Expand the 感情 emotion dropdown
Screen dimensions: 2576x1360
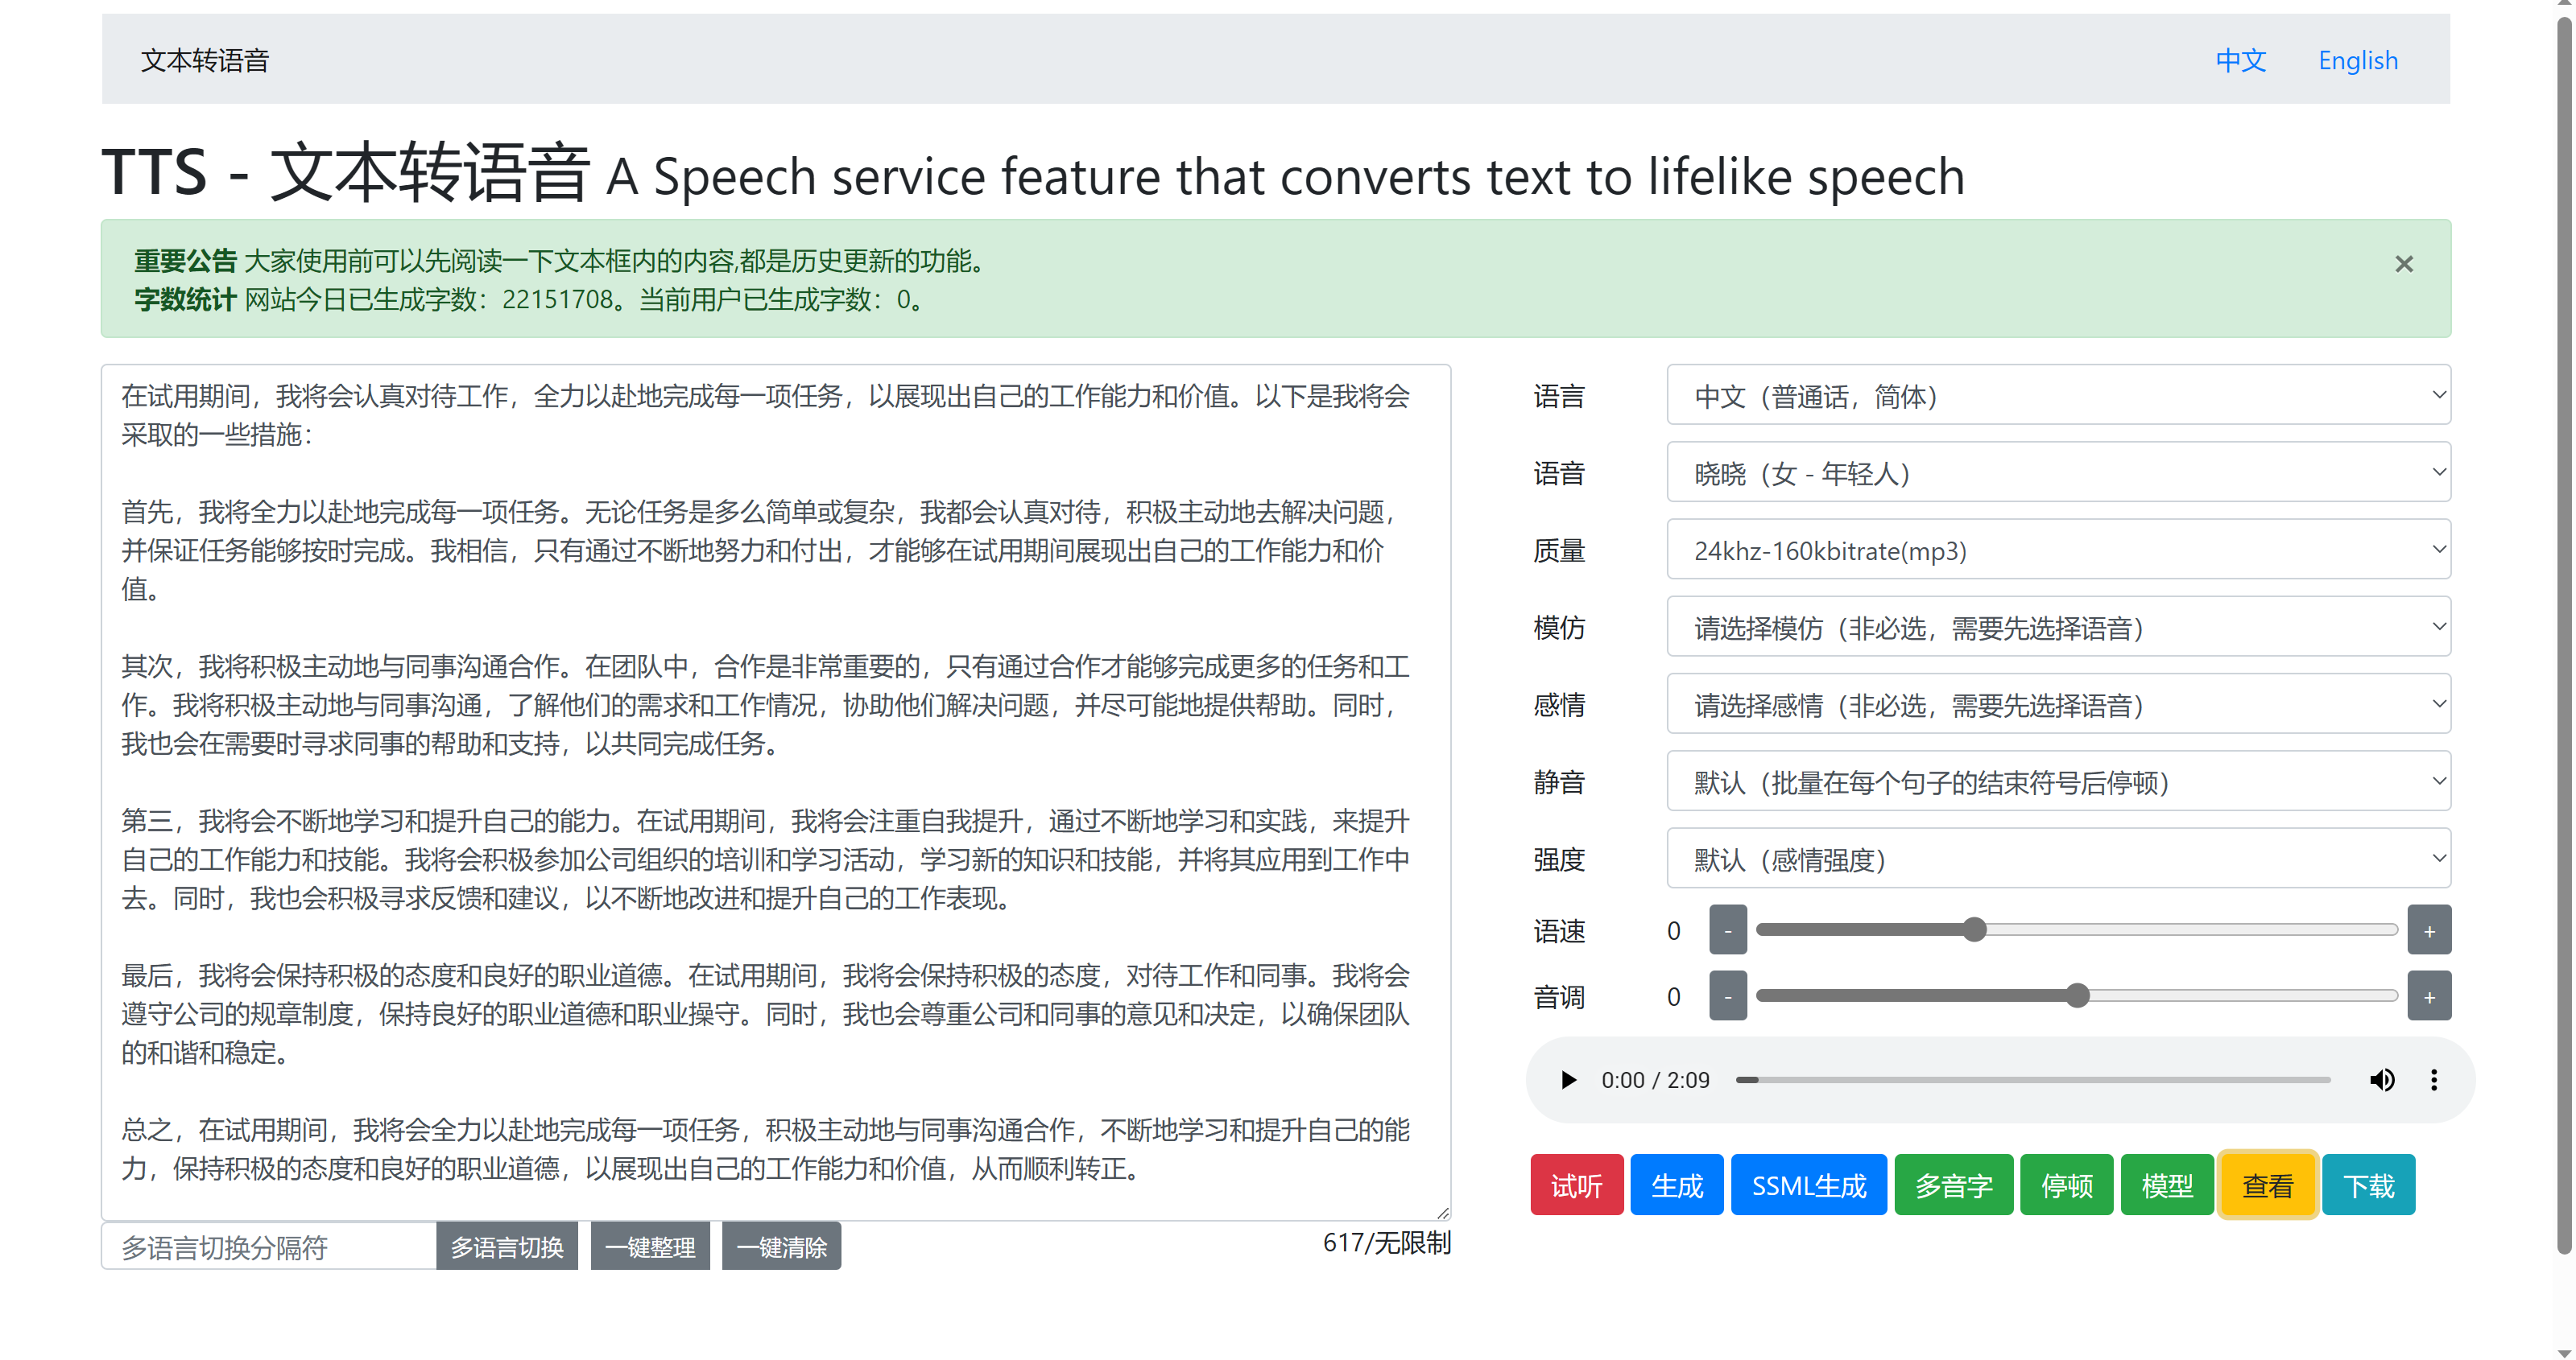(x=2061, y=705)
